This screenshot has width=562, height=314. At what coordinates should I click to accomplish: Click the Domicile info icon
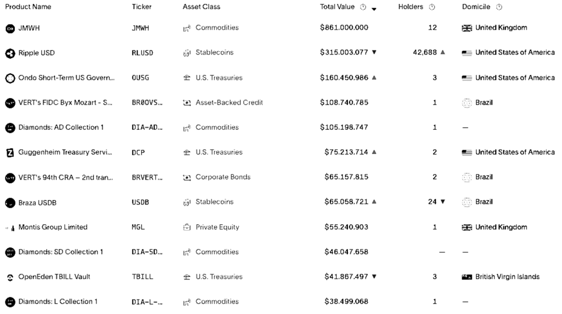click(x=499, y=7)
